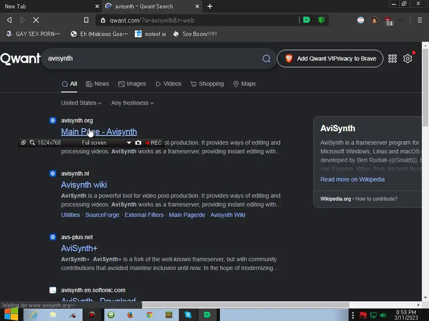Viewport: 429px width, 321px height.
Task: Take a screenshot with the recorder camera icon
Action: pyautogui.click(x=138, y=143)
